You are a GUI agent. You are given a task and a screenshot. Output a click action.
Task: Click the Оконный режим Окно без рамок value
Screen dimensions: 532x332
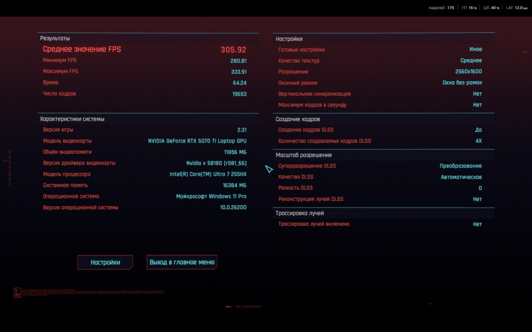(462, 83)
